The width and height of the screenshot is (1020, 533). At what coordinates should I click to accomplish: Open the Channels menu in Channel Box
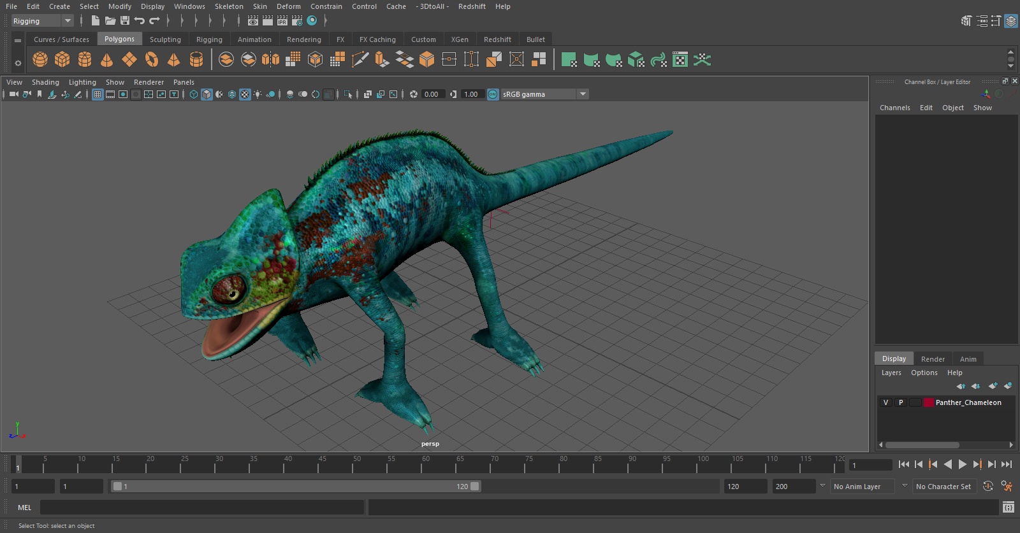coord(895,108)
